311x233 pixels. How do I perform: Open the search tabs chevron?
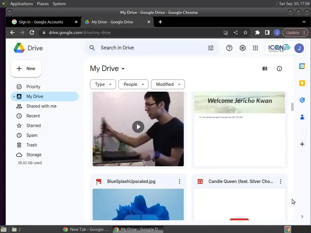(x=304, y=22)
